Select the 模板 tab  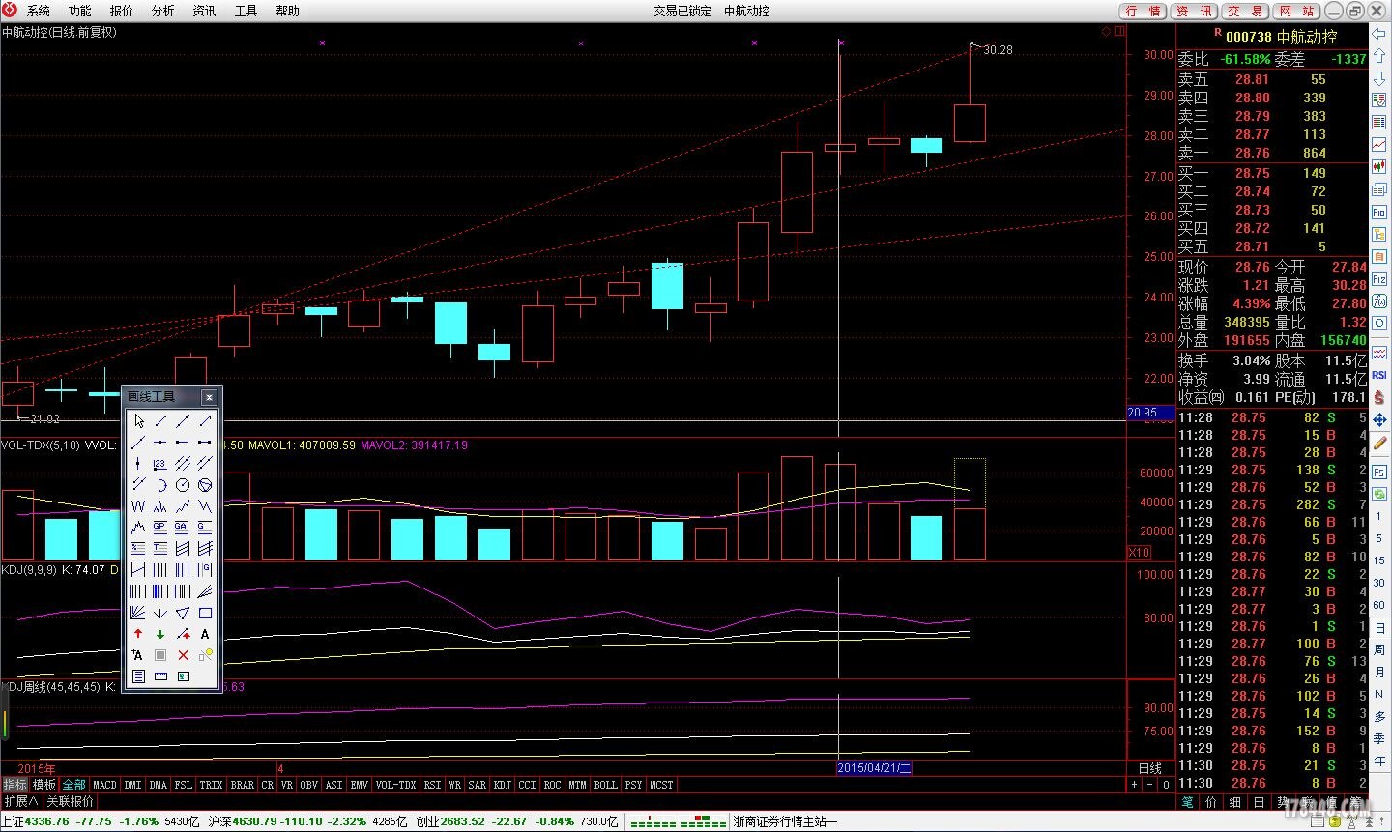[x=44, y=785]
